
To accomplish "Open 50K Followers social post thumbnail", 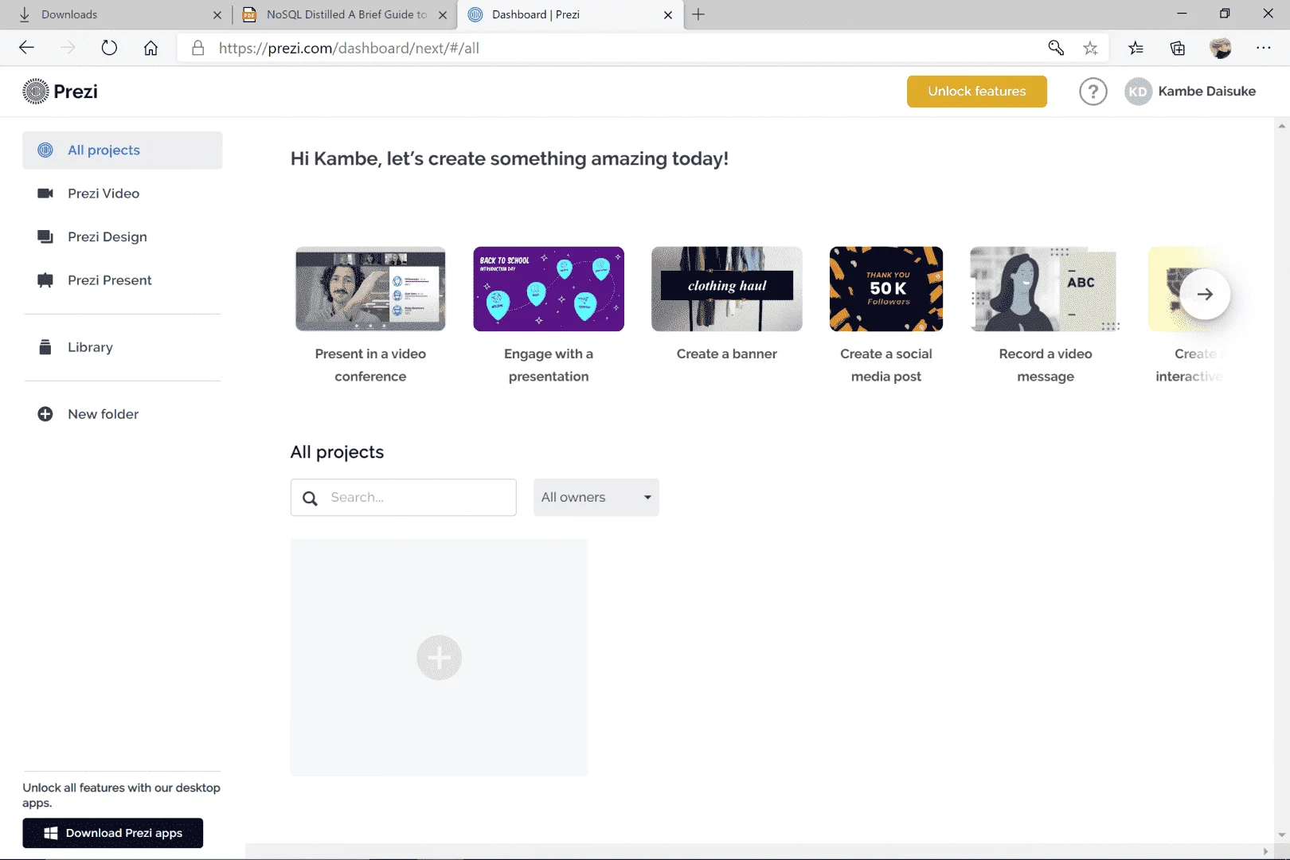I will (886, 289).
